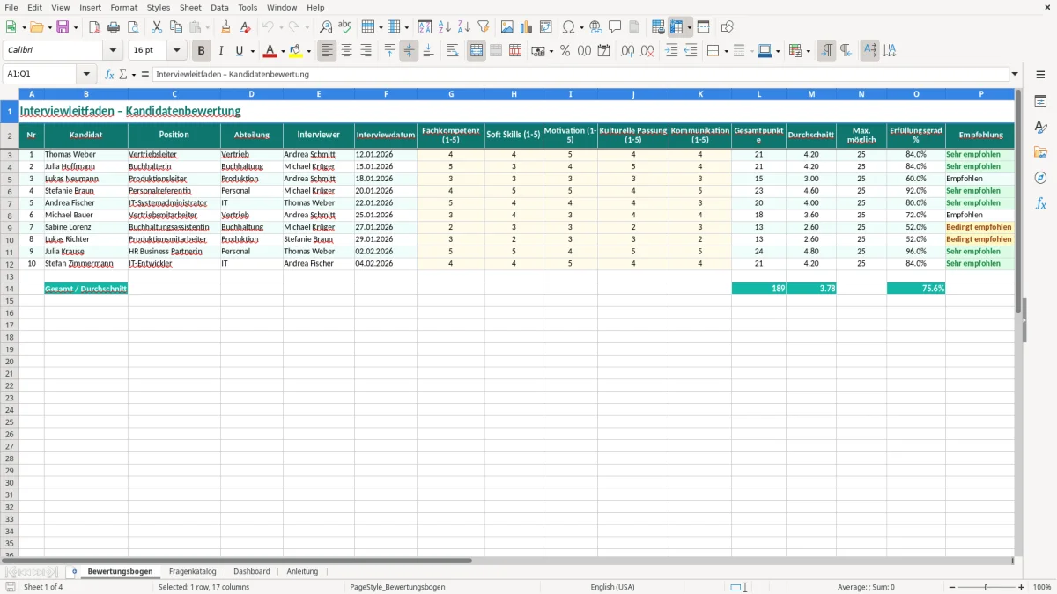
Task: Toggle Italic formatting
Action: pyautogui.click(x=221, y=51)
